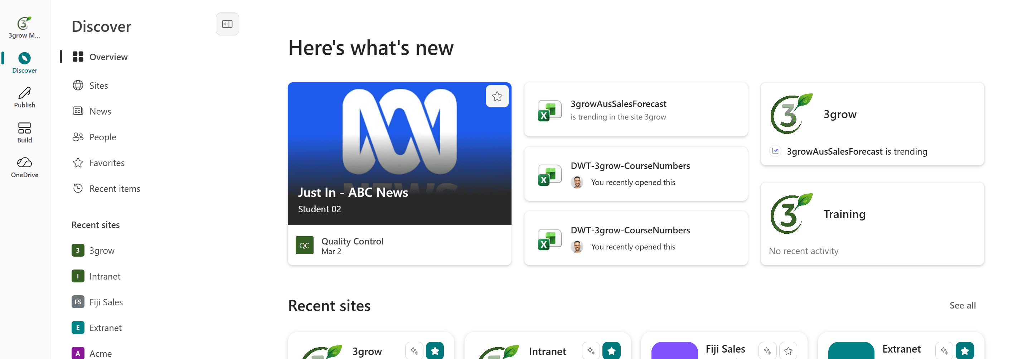The image size is (1013, 359).
Task: Open the Publish section in the sidebar
Action: [24, 97]
